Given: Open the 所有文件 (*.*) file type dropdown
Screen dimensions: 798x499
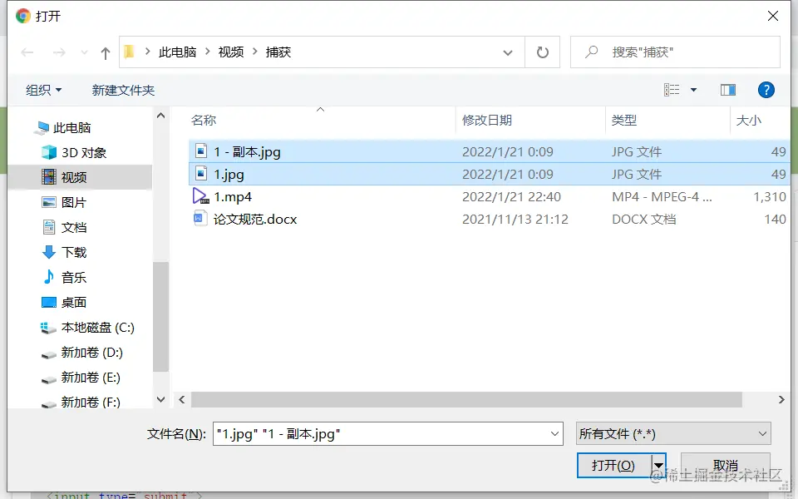Looking at the screenshot, I should pos(672,433).
